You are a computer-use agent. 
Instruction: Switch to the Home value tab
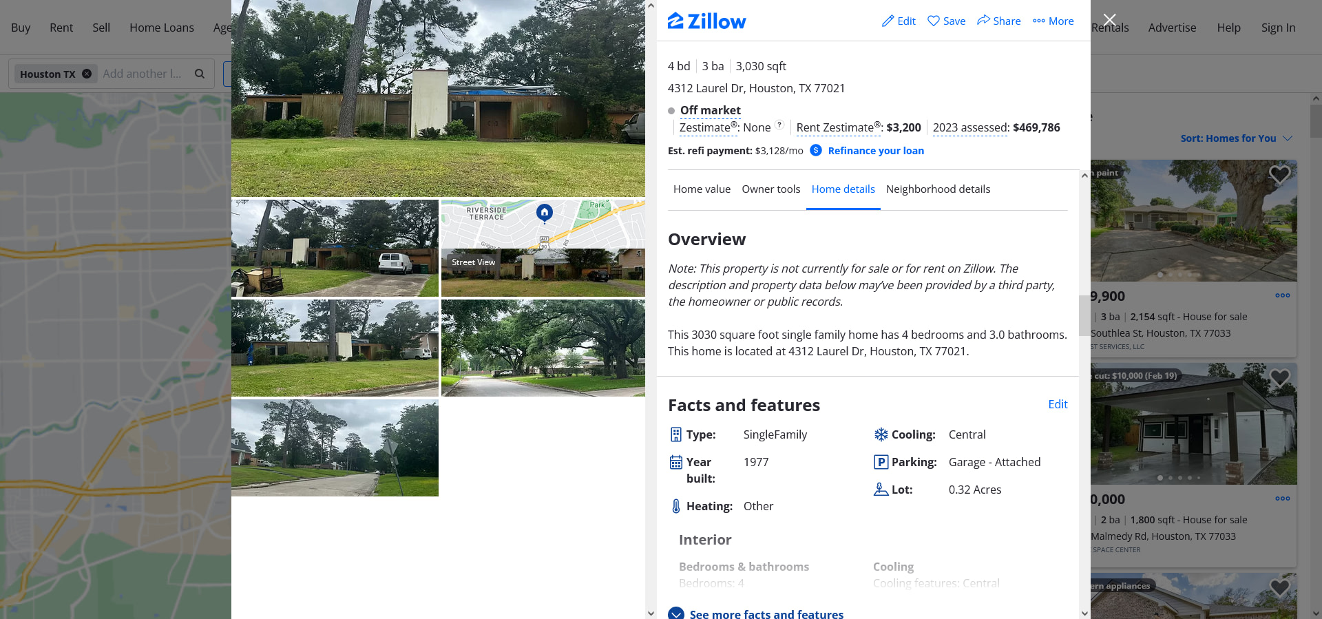[x=702, y=189]
